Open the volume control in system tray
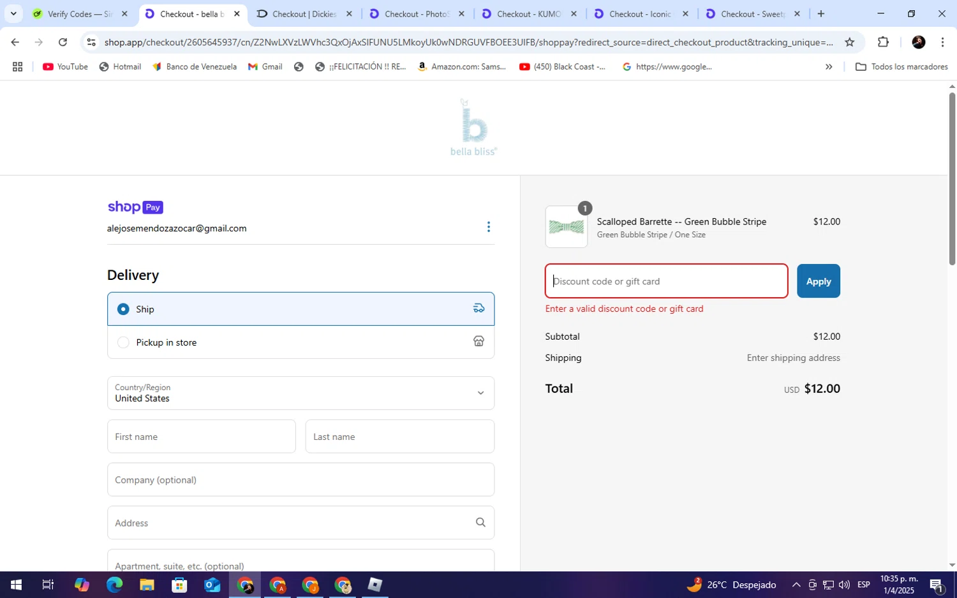The height and width of the screenshot is (598, 957). (844, 585)
